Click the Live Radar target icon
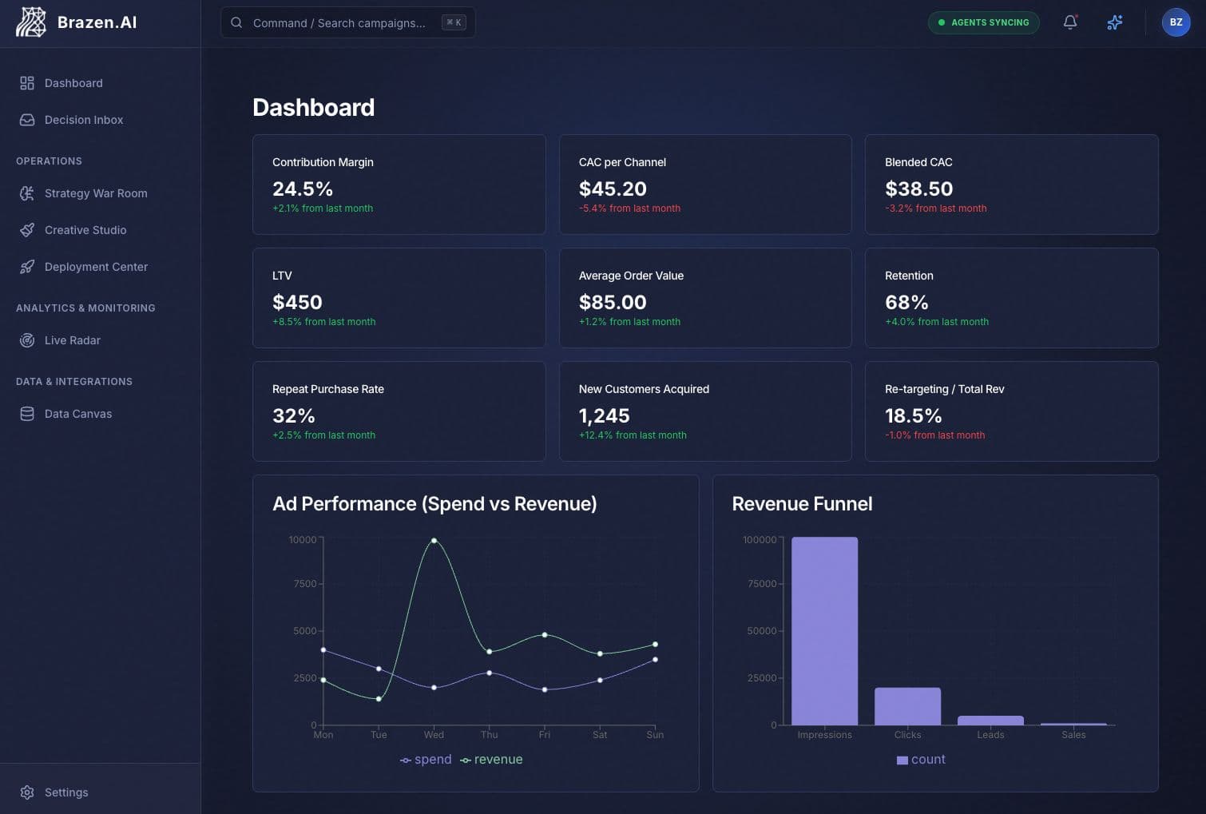Image resolution: width=1206 pixels, height=814 pixels. pos(27,340)
